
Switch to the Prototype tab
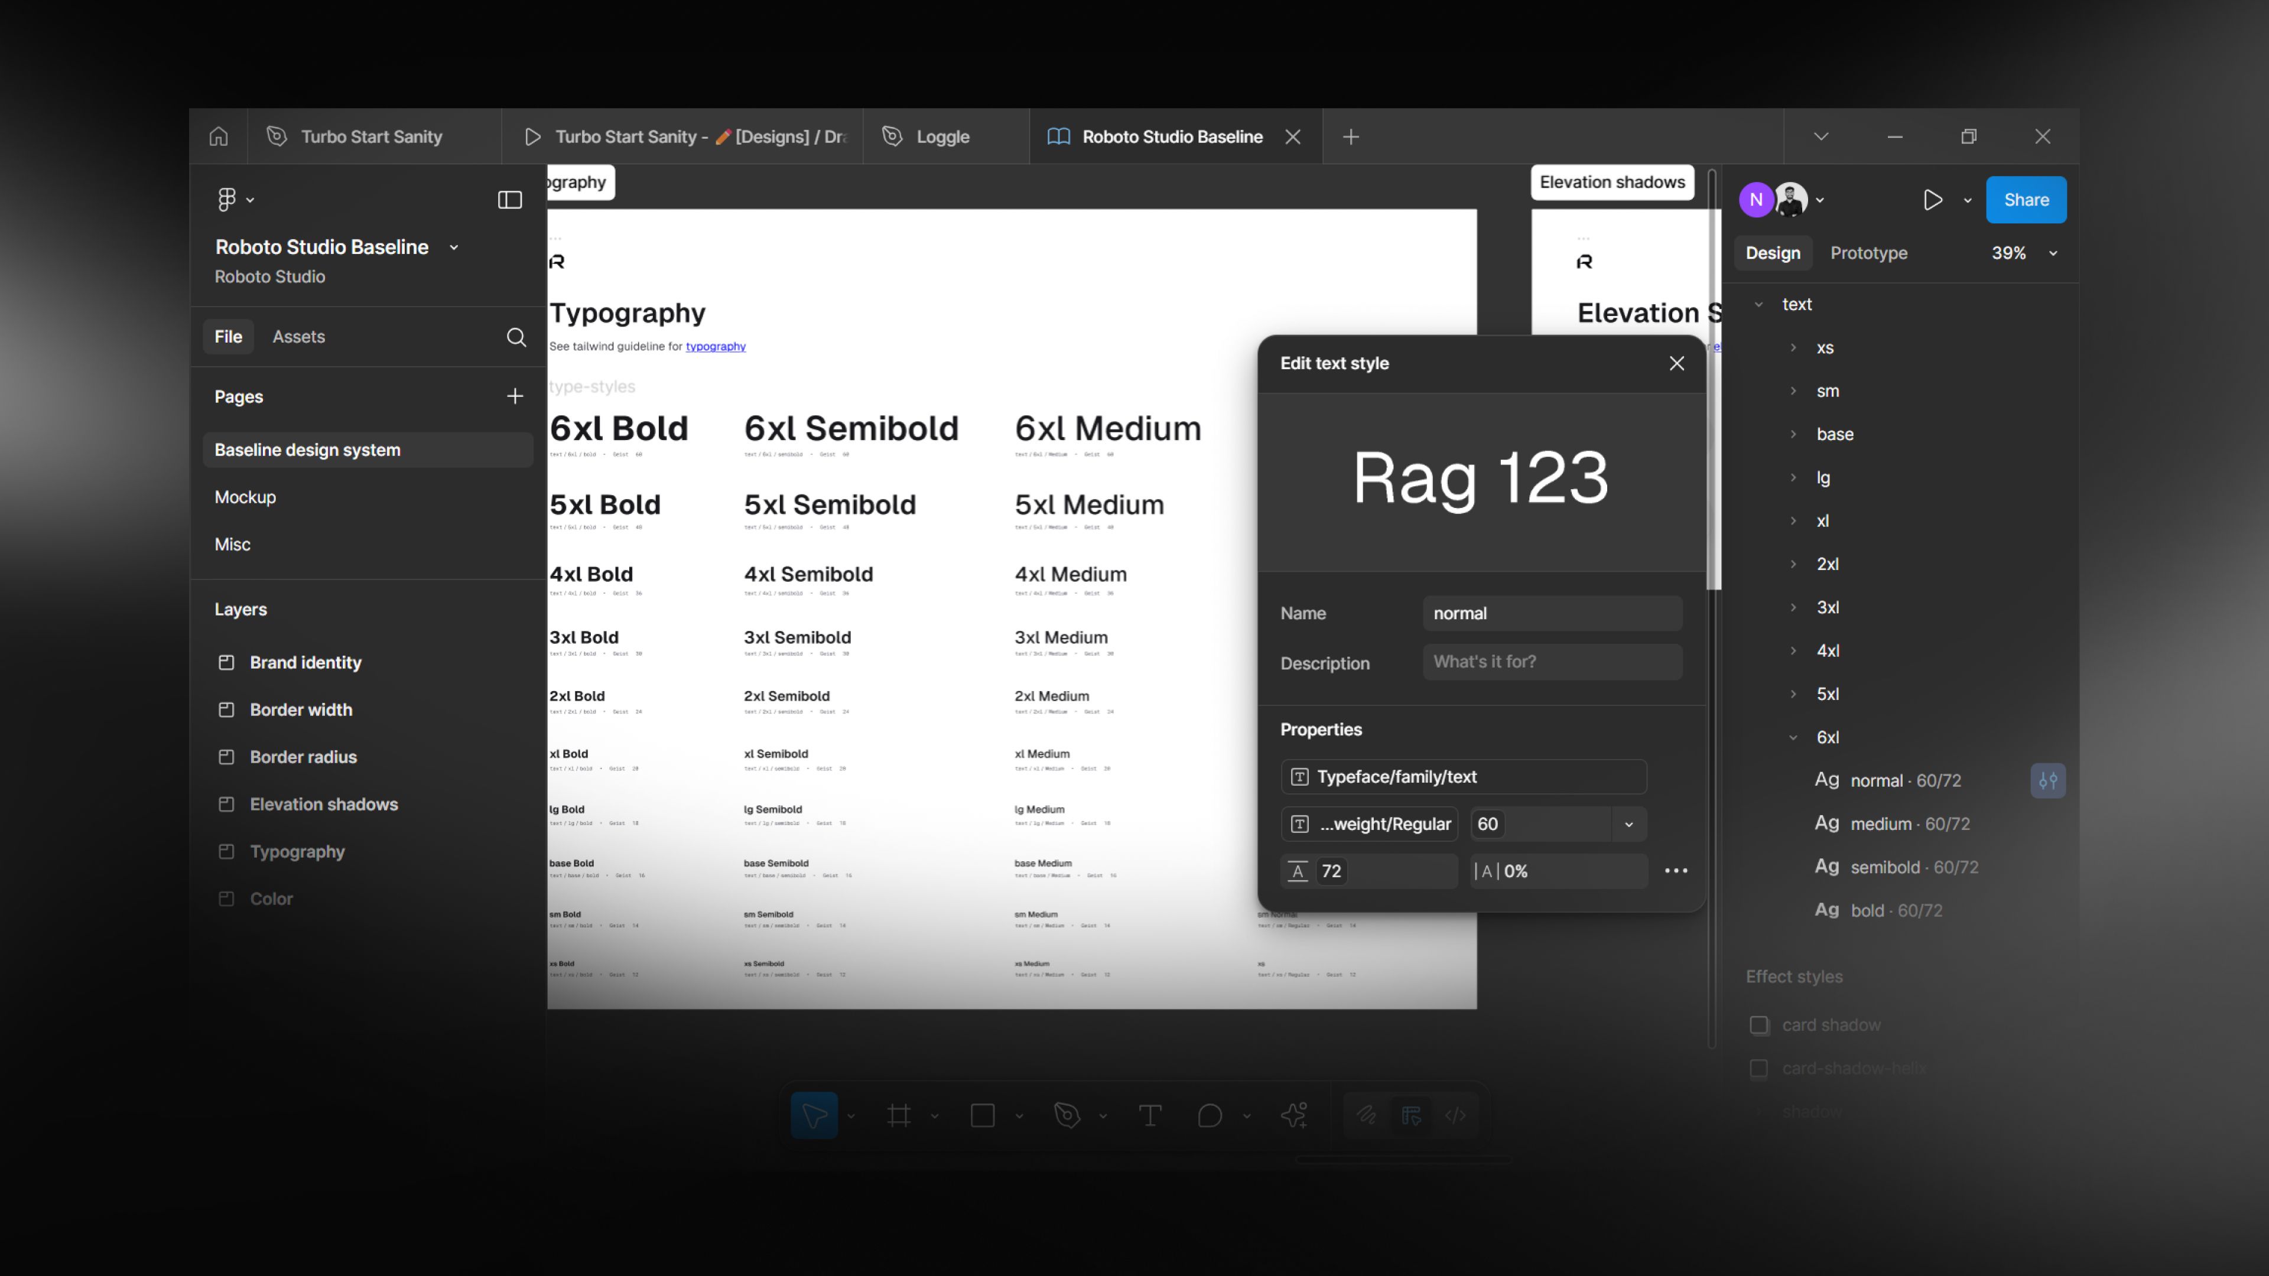[x=1868, y=253]
